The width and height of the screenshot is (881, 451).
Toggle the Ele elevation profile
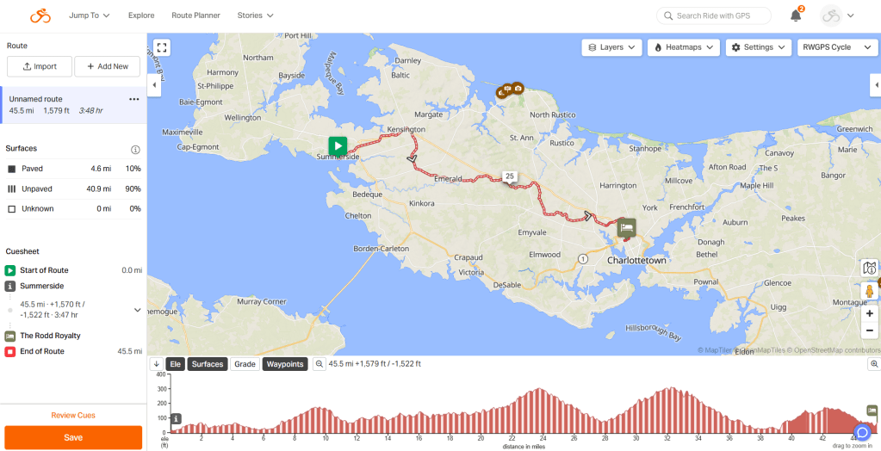175,364
